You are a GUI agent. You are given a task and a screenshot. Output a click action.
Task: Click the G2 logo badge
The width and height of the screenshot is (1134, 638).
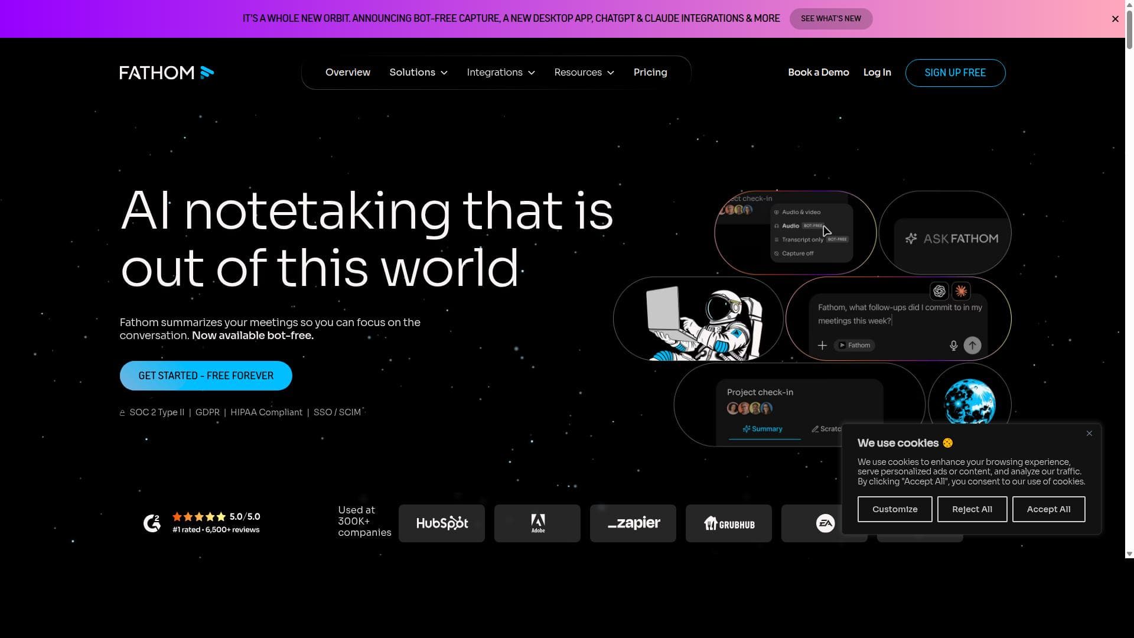tap(152, 523)
